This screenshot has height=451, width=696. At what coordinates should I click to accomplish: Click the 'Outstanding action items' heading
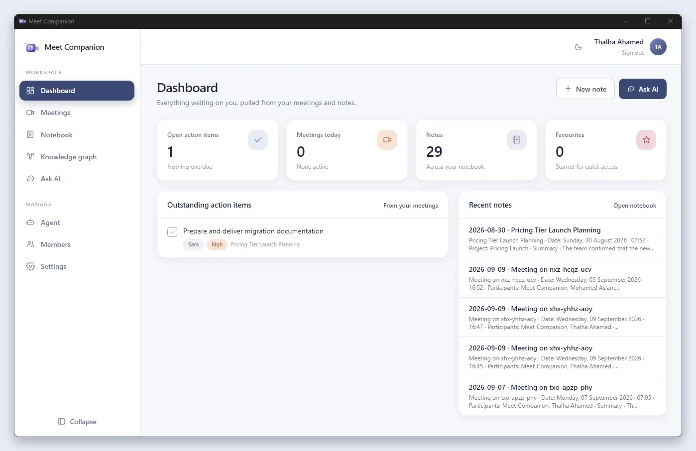pos(209,205)
